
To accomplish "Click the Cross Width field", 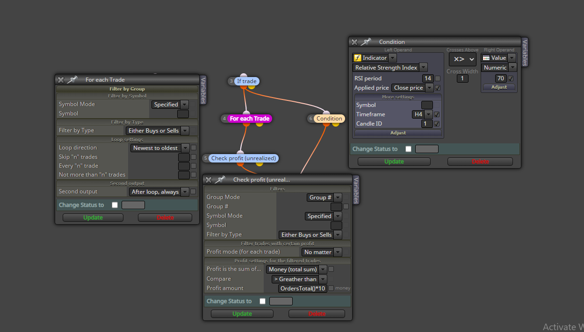I will [x=462, y=78].
